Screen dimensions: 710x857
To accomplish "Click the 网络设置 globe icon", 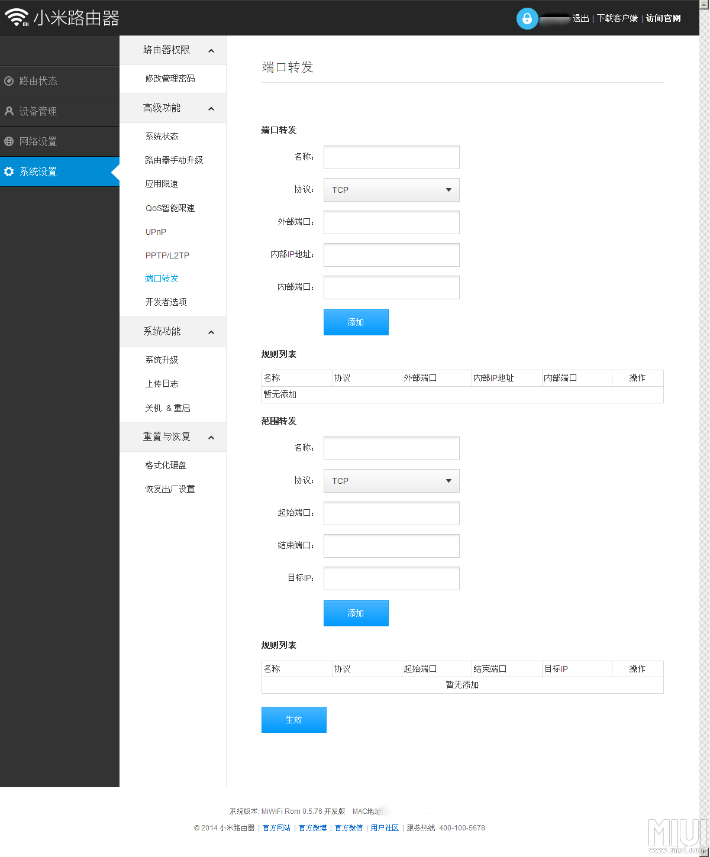I will tap(9, 141).
